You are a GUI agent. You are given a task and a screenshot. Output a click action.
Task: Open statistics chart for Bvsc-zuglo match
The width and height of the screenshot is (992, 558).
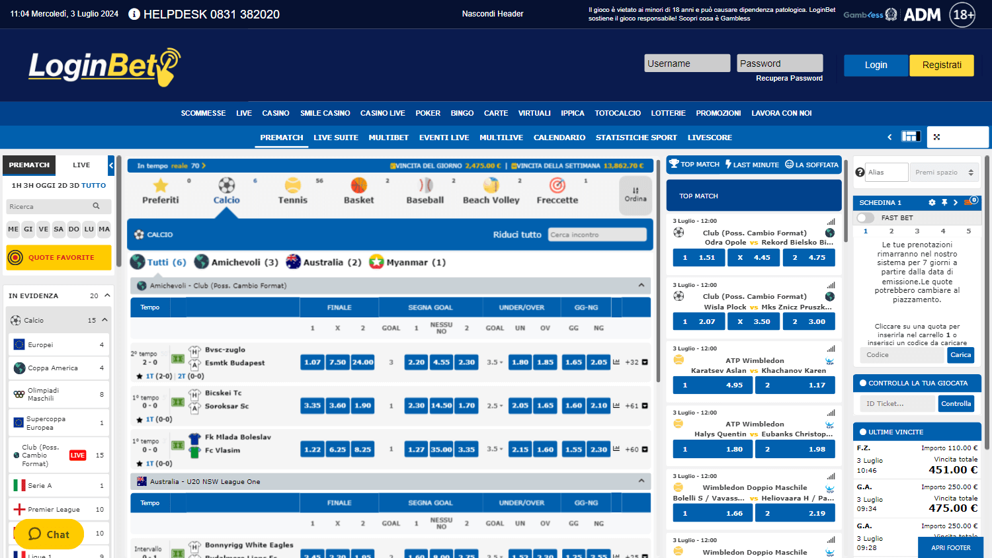(616, 362)
